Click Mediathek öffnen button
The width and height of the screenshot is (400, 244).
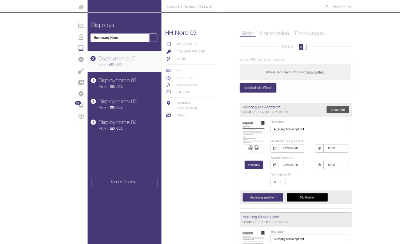click(x=258, y=88)
